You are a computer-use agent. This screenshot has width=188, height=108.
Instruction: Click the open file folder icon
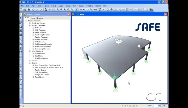[x=25, y=10]
